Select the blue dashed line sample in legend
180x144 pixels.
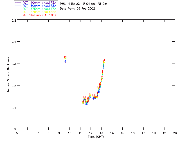pos(18,6)
